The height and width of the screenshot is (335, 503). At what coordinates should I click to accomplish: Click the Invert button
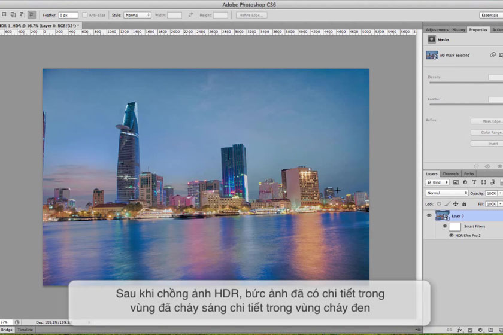click(487, 144)
